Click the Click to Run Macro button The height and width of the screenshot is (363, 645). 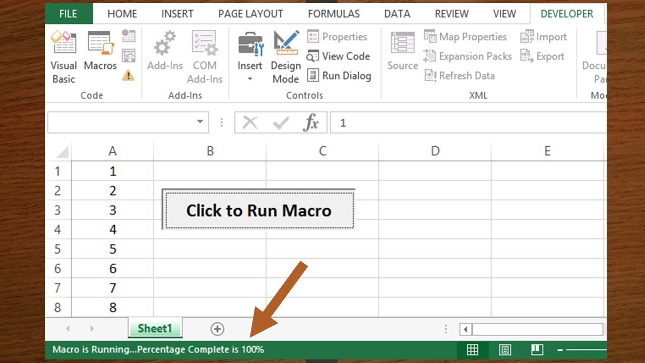click(x=259, y=210)
